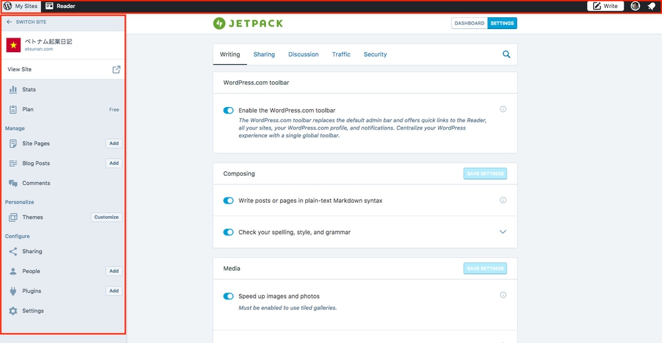Image resolution: width=662 pixels, height=343 pixels.
Task: Open the Discussion tab
Action: click(303, 54)
